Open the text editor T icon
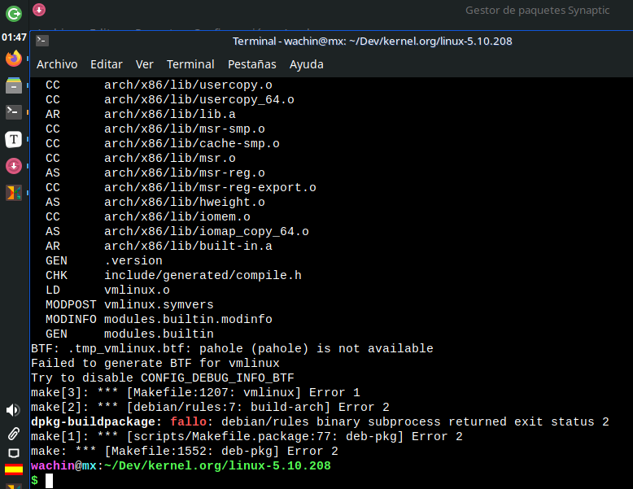This screenshot has height=489, width=633. [x=14, y=139]
